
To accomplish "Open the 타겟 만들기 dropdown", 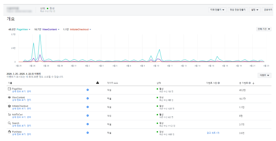I will click(x=217, y=10).
